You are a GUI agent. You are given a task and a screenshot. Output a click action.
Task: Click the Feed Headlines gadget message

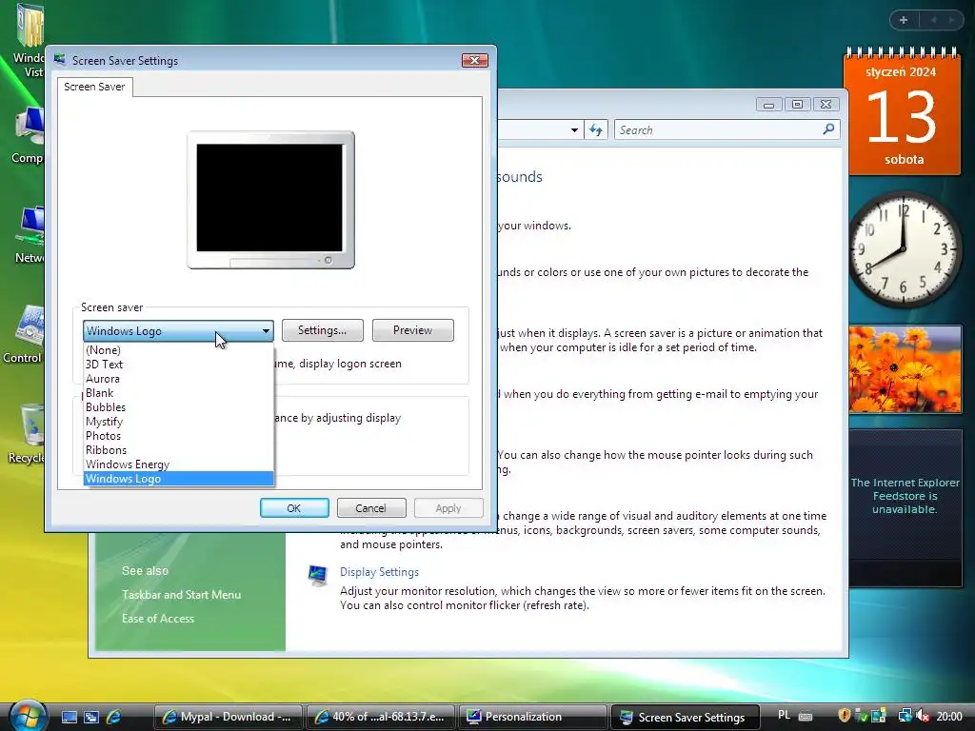[x=905, y=495]
